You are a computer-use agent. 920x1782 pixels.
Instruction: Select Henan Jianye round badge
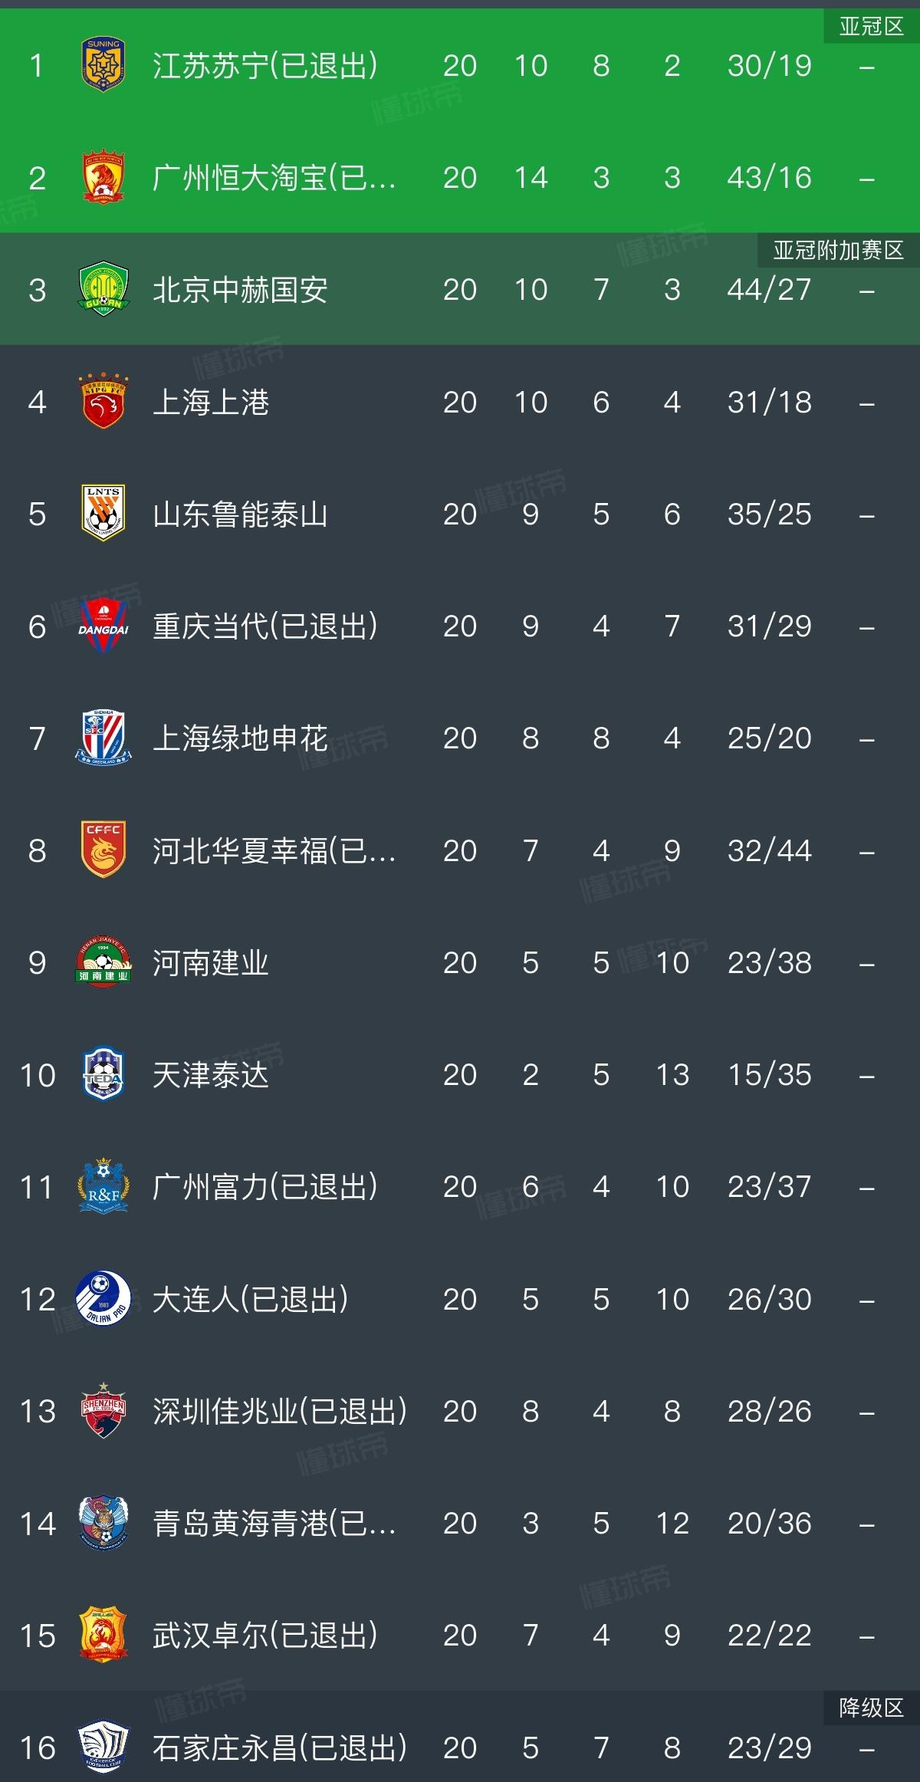pyautogui.click(x=103, y=962)
